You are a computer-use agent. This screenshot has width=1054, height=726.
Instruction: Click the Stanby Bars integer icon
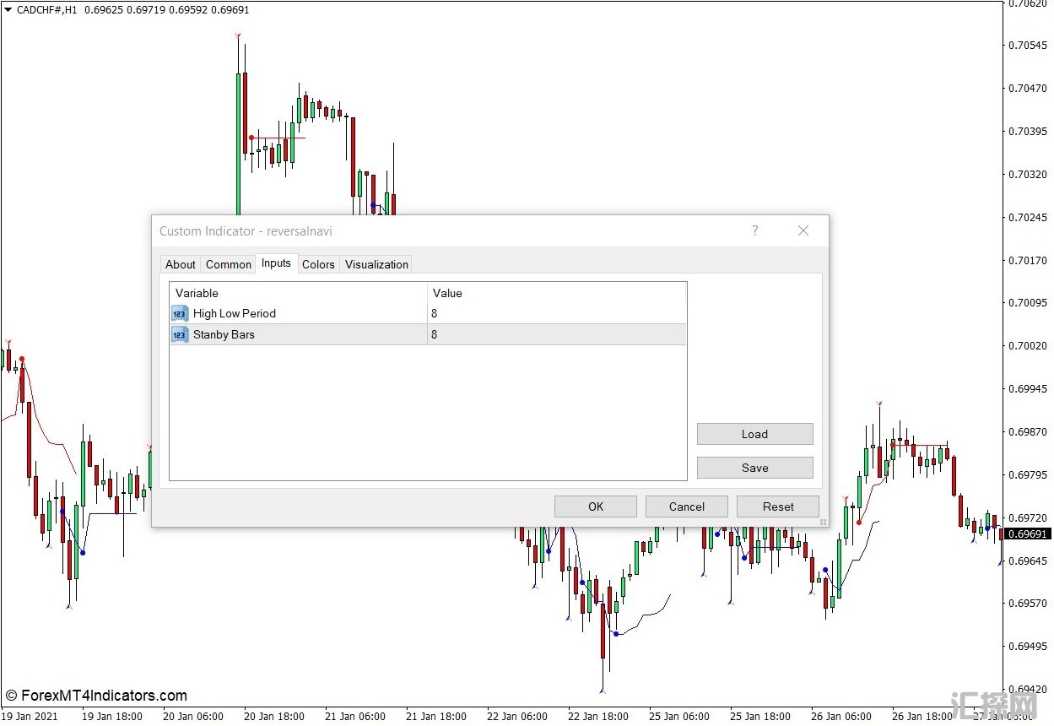click(180, 334)
